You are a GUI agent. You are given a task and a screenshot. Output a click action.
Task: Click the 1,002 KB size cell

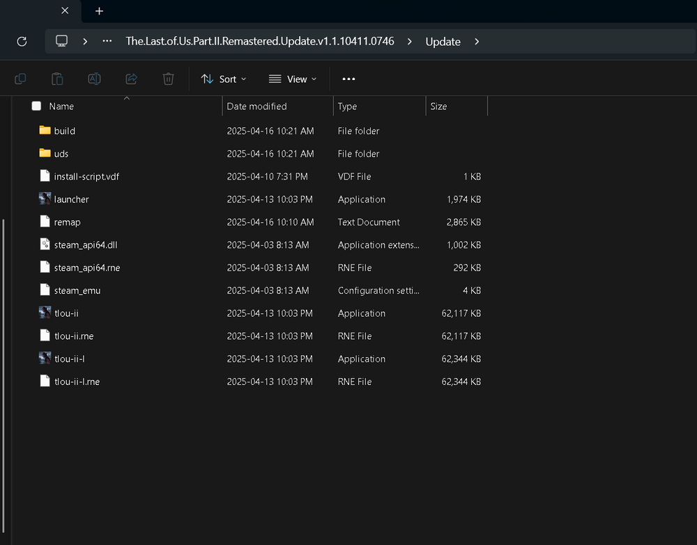[464, 245]
